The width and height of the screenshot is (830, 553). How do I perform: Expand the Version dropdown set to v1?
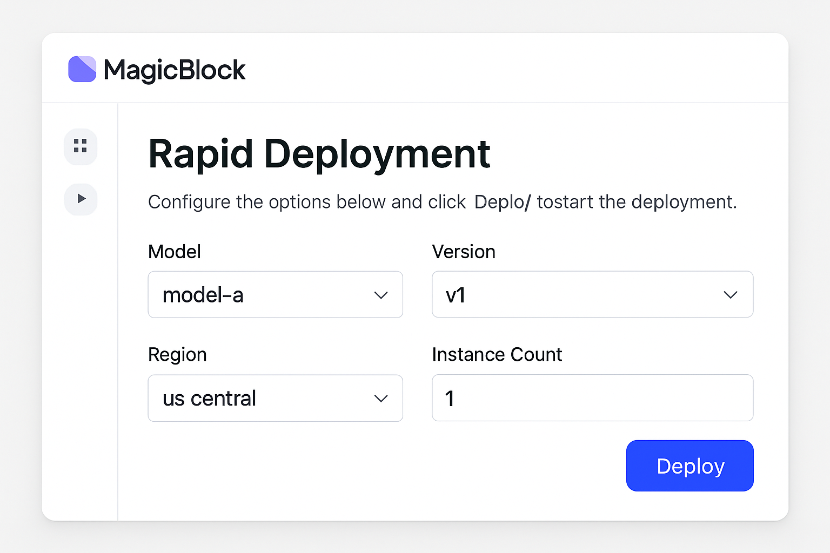[x=592, y=295]
